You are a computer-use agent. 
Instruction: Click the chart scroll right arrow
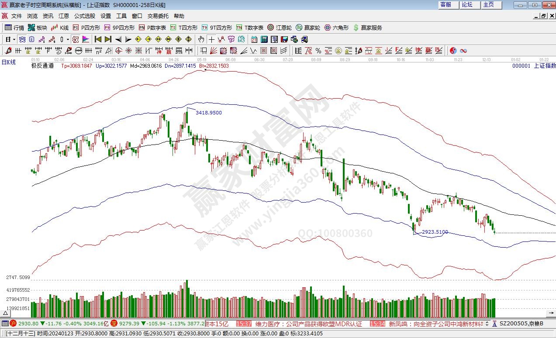[550, 313]
